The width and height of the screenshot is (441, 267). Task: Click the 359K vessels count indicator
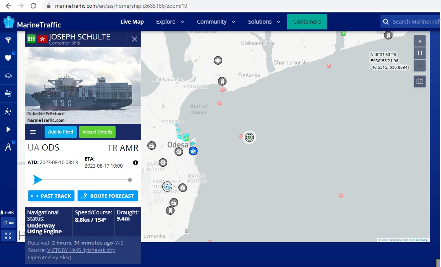(x=7, y=212)
